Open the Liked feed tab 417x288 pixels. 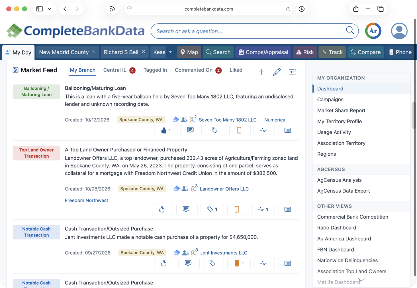coord(236,70)
